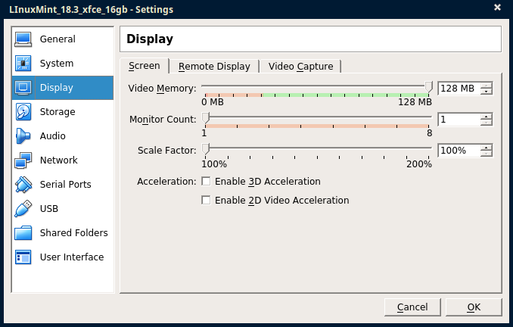Click the Display monitor icon
This screenshot has height=327, width=513.
pyautogui.click(x=23, y=88)
